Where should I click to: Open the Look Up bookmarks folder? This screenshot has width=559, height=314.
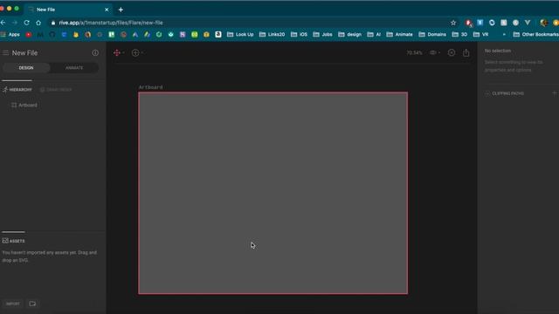click(240, 34)
